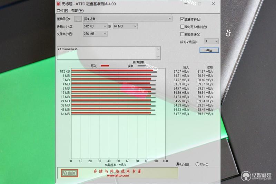
Task: Click the description box scroll up arrow
Action: click(158, 49)
